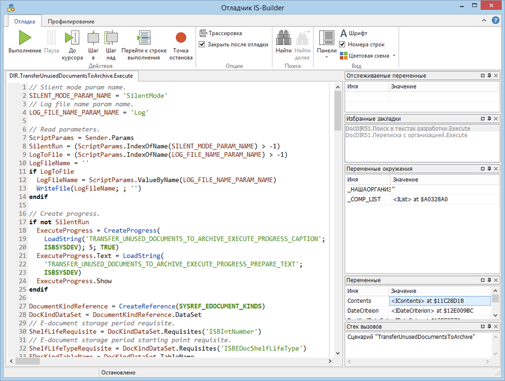505x381 pixels.
Task: Maximize the Переменные panel
Action: 483,280
